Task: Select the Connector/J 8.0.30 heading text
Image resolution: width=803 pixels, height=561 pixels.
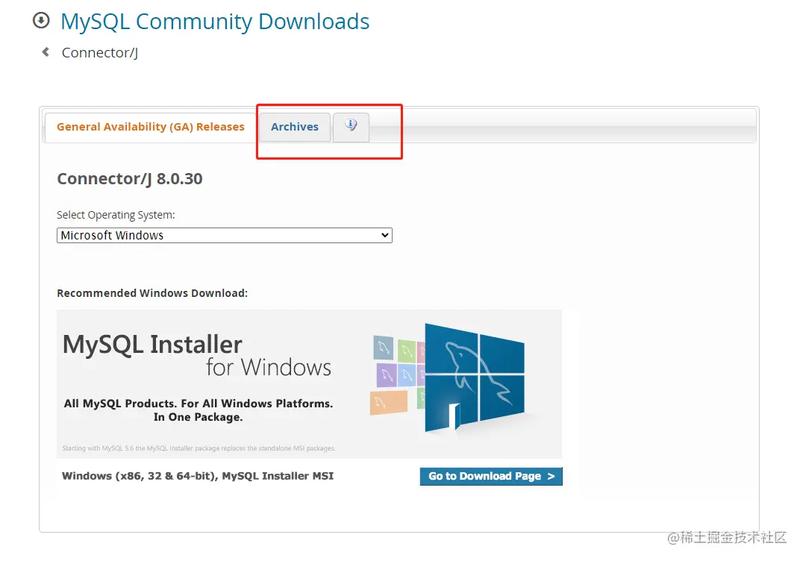Action: pos(130,178)
